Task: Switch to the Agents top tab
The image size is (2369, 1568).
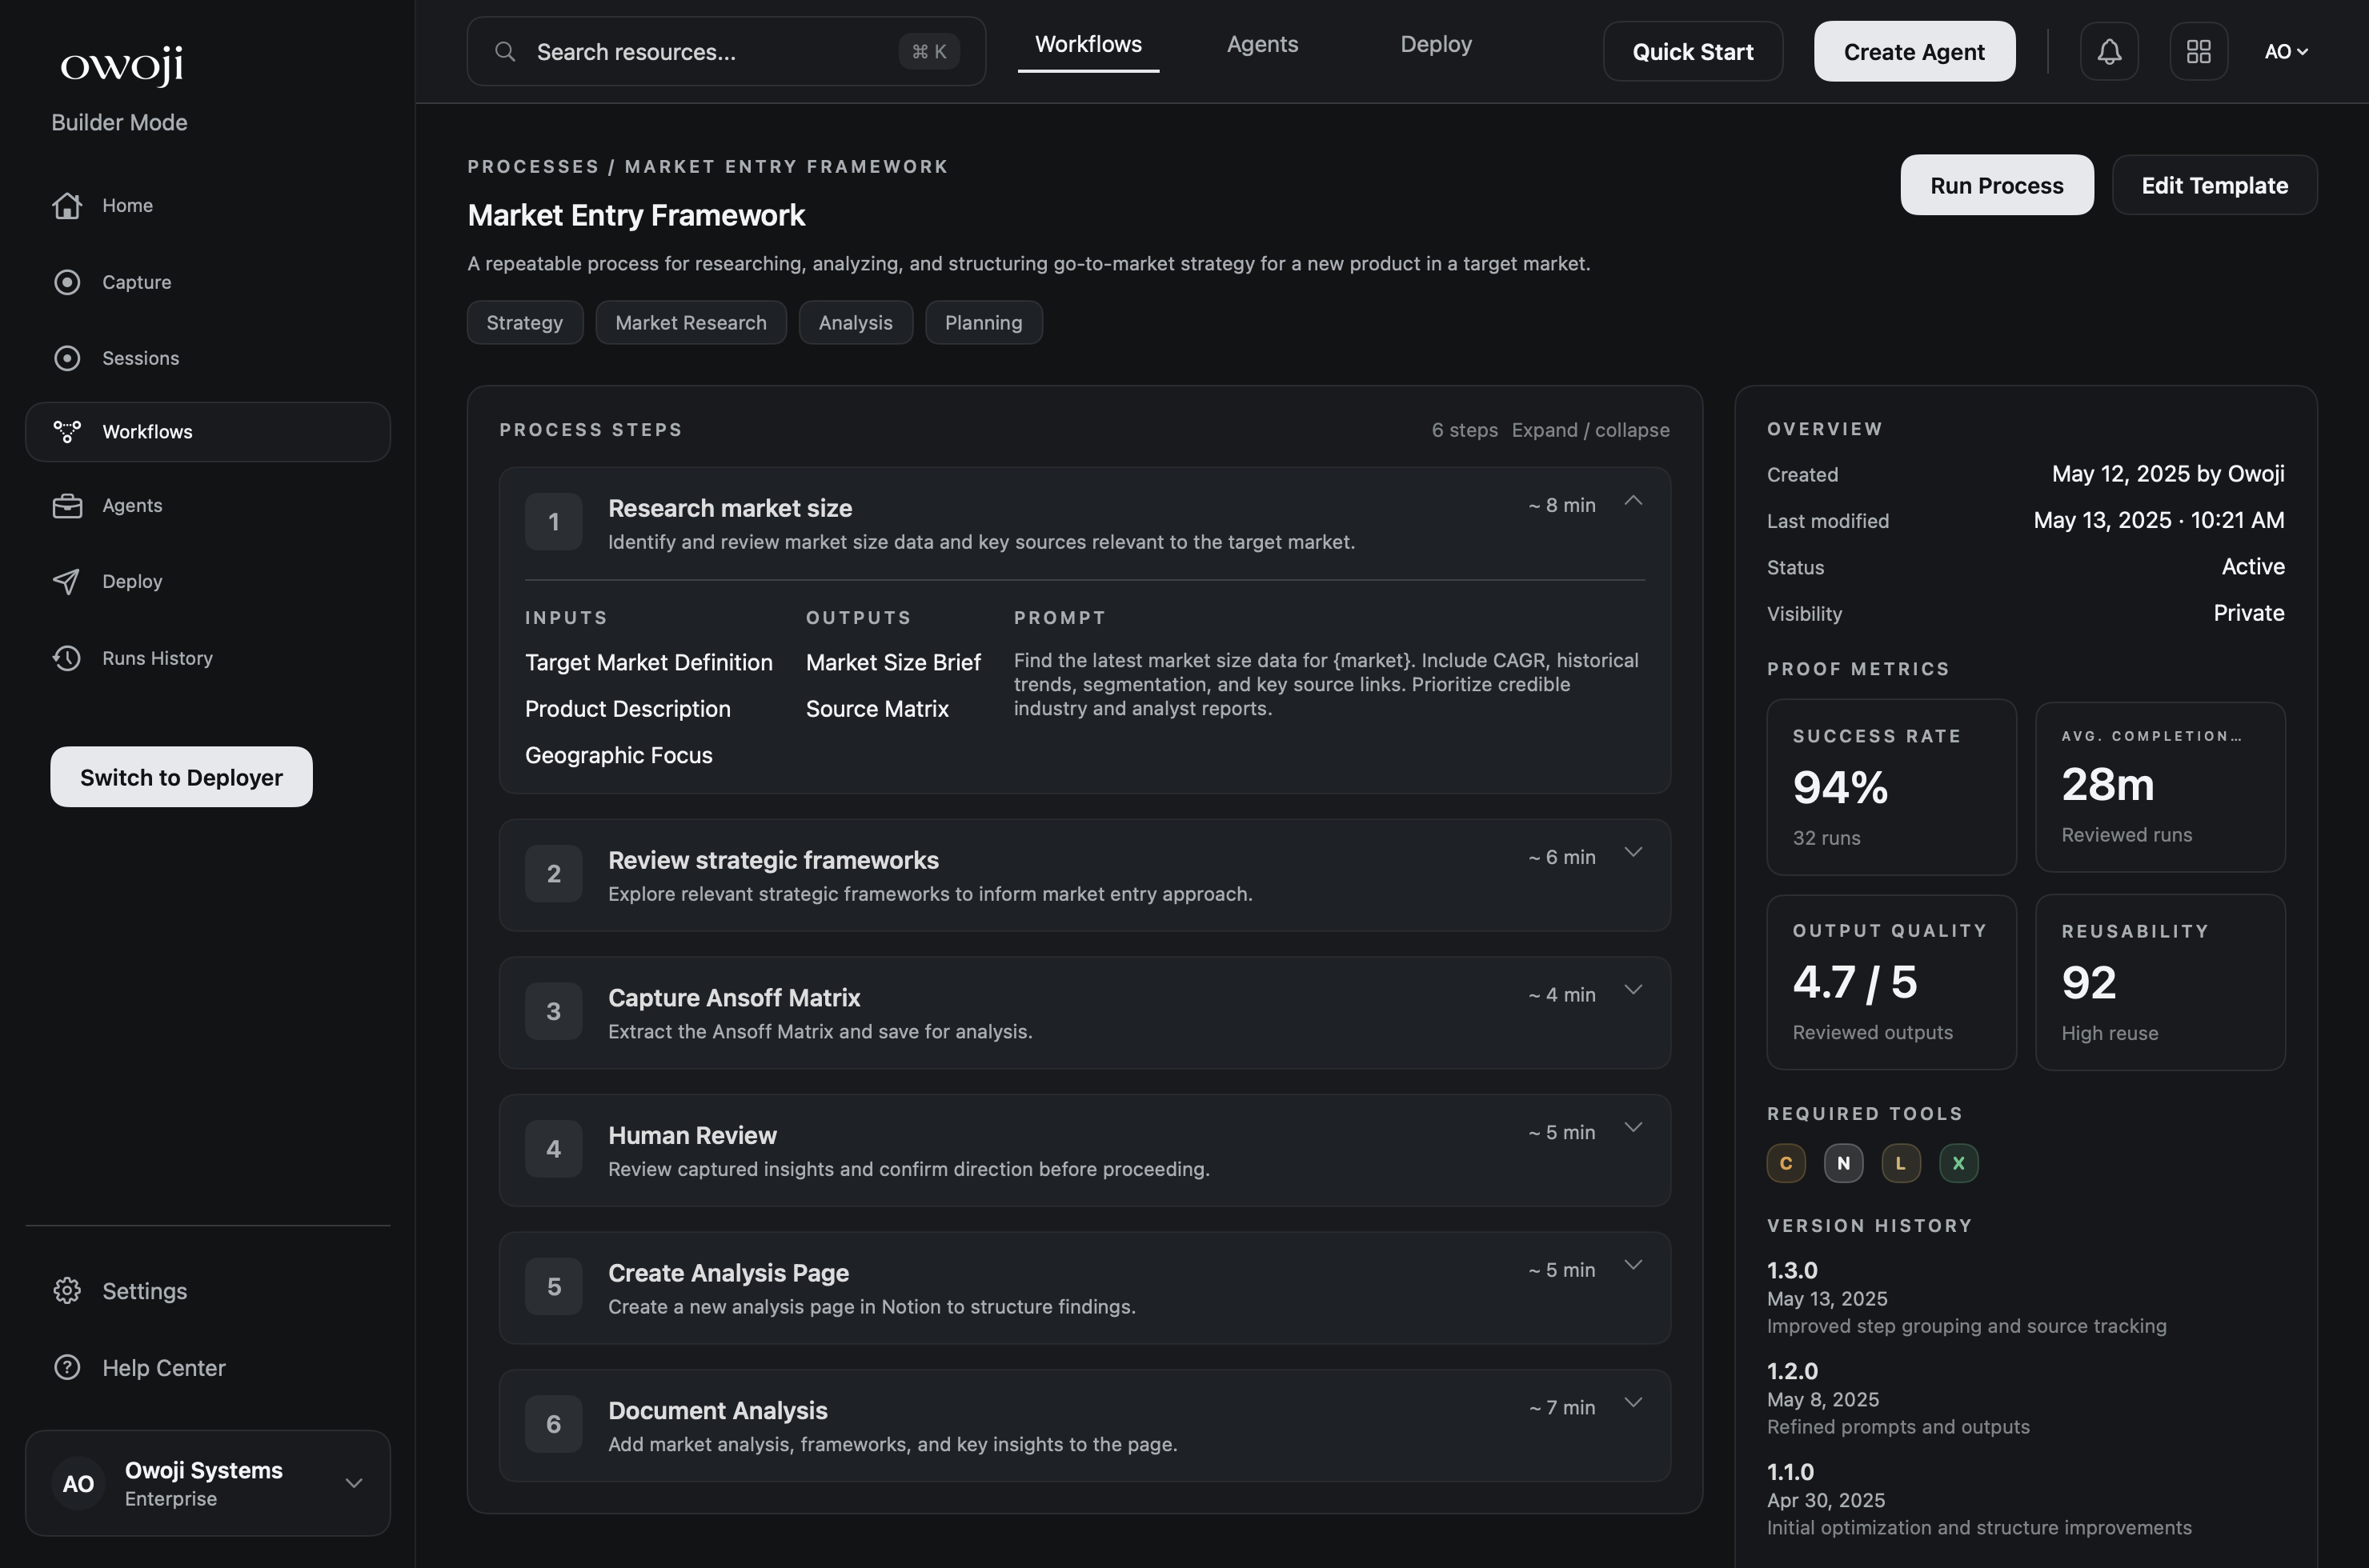Action: [1261, 44]
